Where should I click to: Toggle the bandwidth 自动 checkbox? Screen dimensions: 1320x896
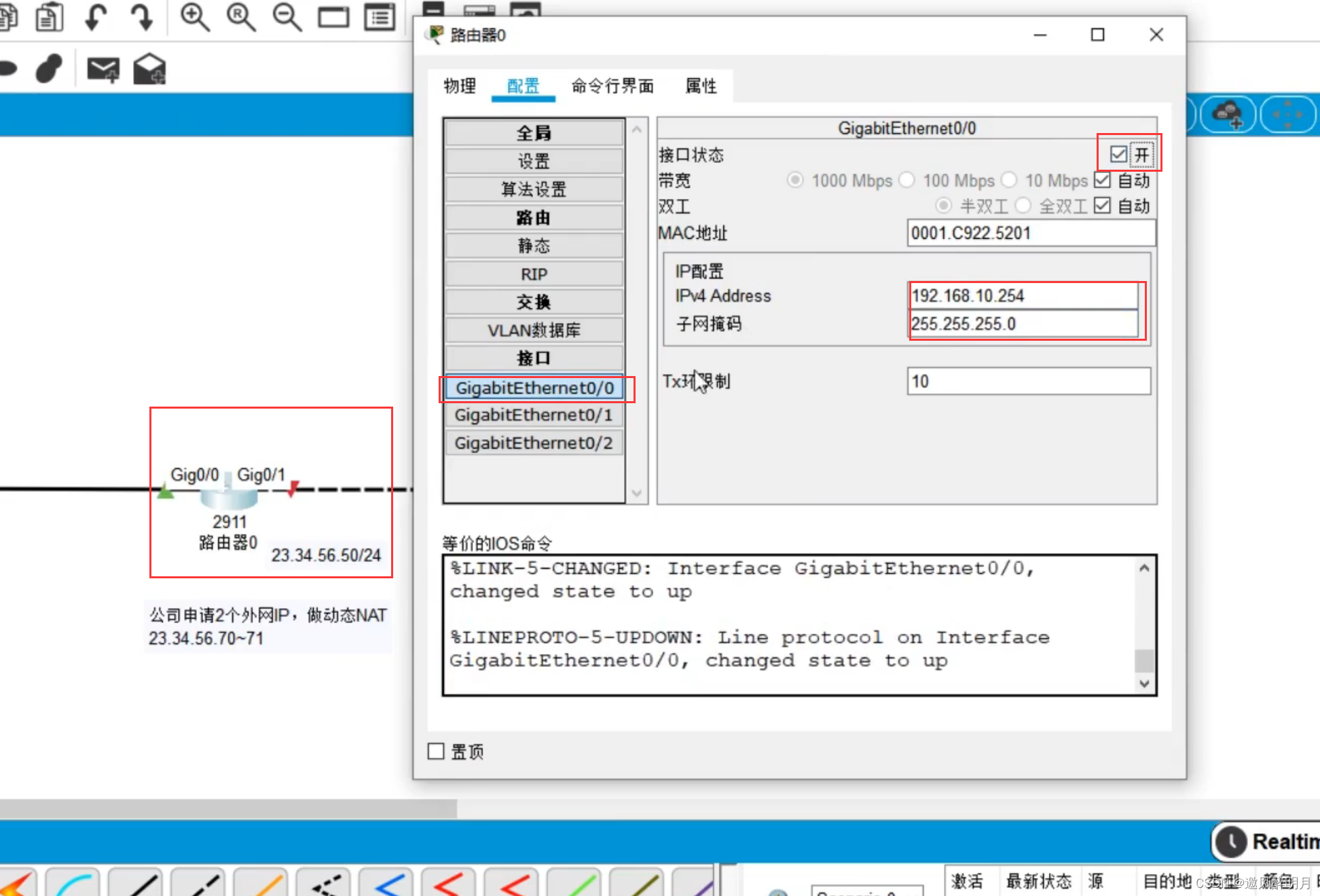click(x=1103, y=180)
